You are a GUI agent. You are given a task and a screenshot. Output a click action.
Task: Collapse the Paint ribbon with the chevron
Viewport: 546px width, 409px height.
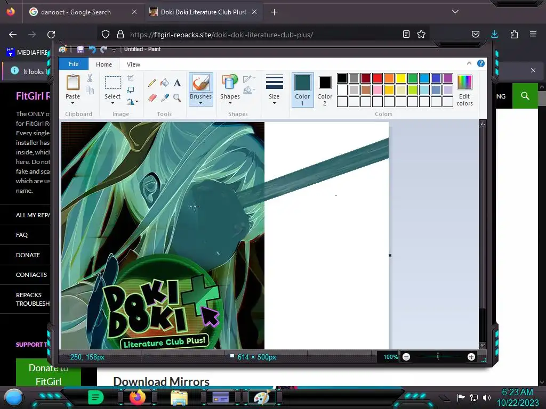[469, 63]
